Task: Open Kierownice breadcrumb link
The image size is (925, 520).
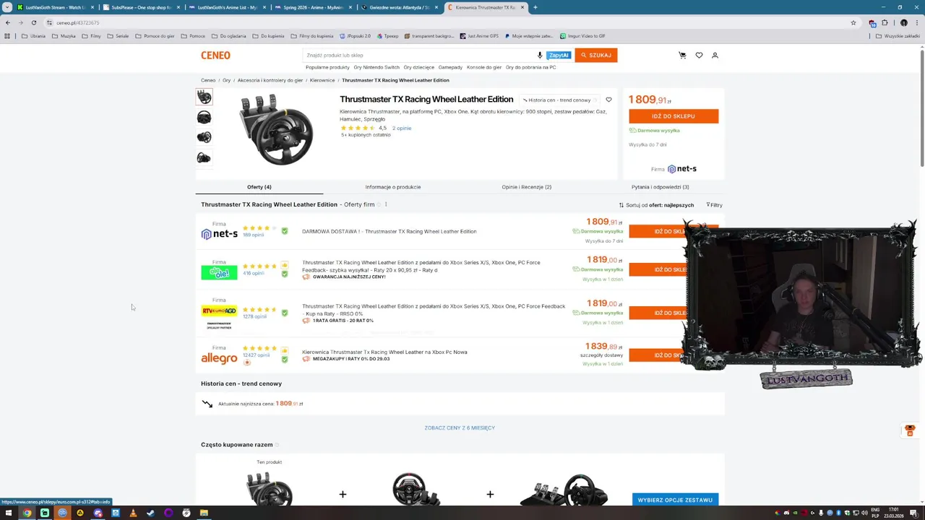Action: (322, 80)
